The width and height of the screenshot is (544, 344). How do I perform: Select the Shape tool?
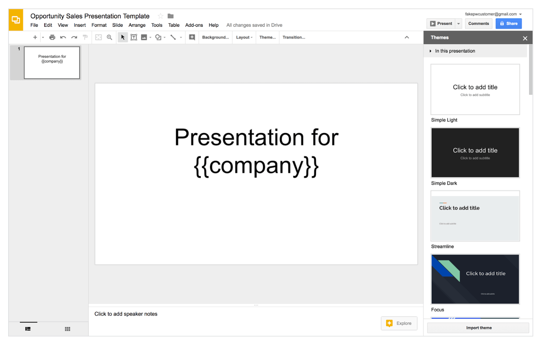158,37
